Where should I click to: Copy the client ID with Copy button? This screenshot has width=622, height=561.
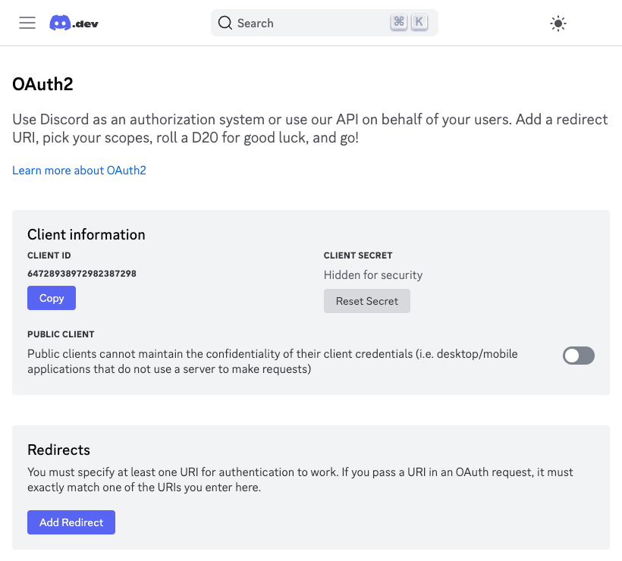tap(52, 298)
